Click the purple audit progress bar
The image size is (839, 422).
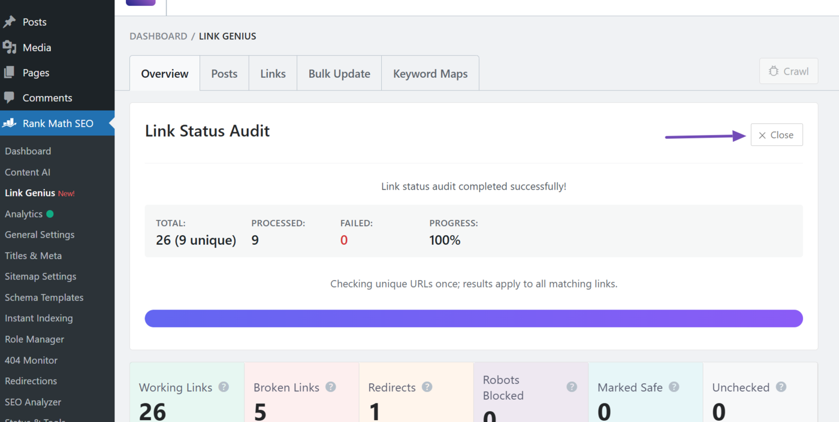[473, 318]
